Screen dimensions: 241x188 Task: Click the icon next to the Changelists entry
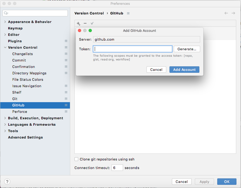(x=66, y=54)
